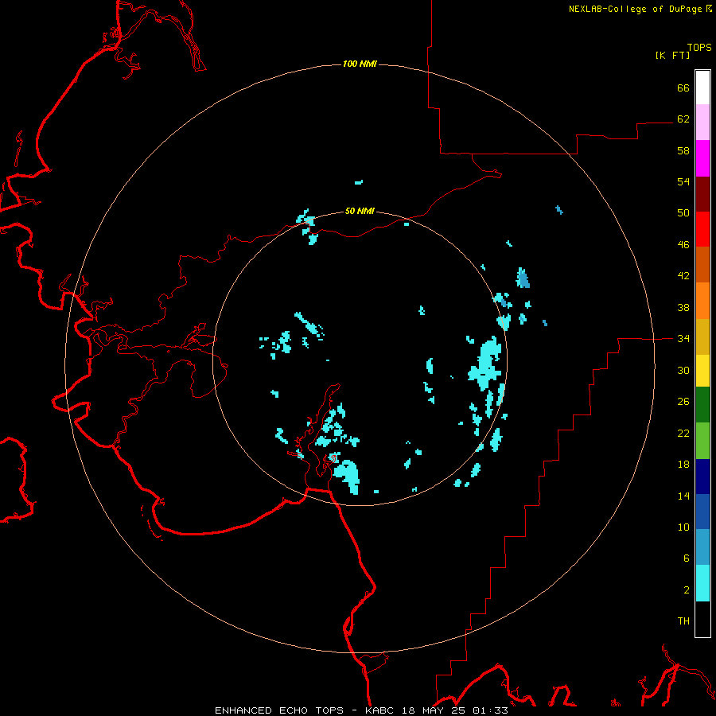
Task: Click the "50 NMI" range ring label
Action: coord(360,211)
